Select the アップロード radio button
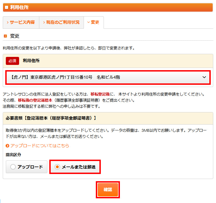Image resolution: width=216 pixels, height=203 pixels. (x=13, y=167)
